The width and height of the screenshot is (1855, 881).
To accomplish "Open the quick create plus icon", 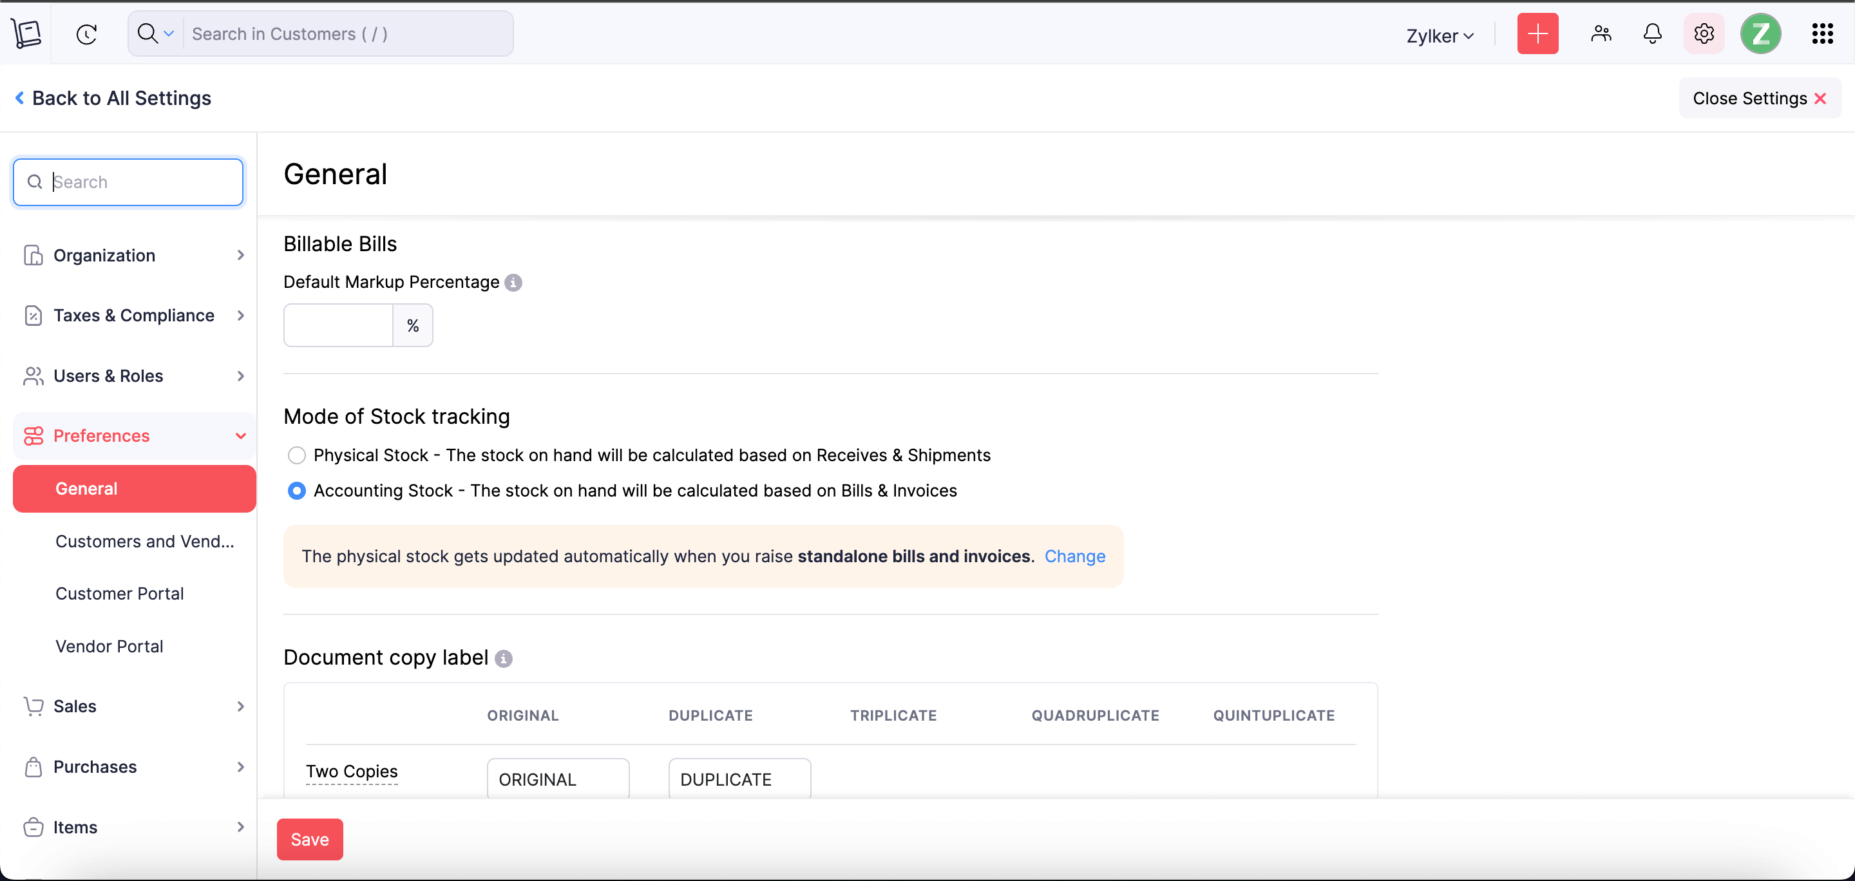I will 1537,33.
